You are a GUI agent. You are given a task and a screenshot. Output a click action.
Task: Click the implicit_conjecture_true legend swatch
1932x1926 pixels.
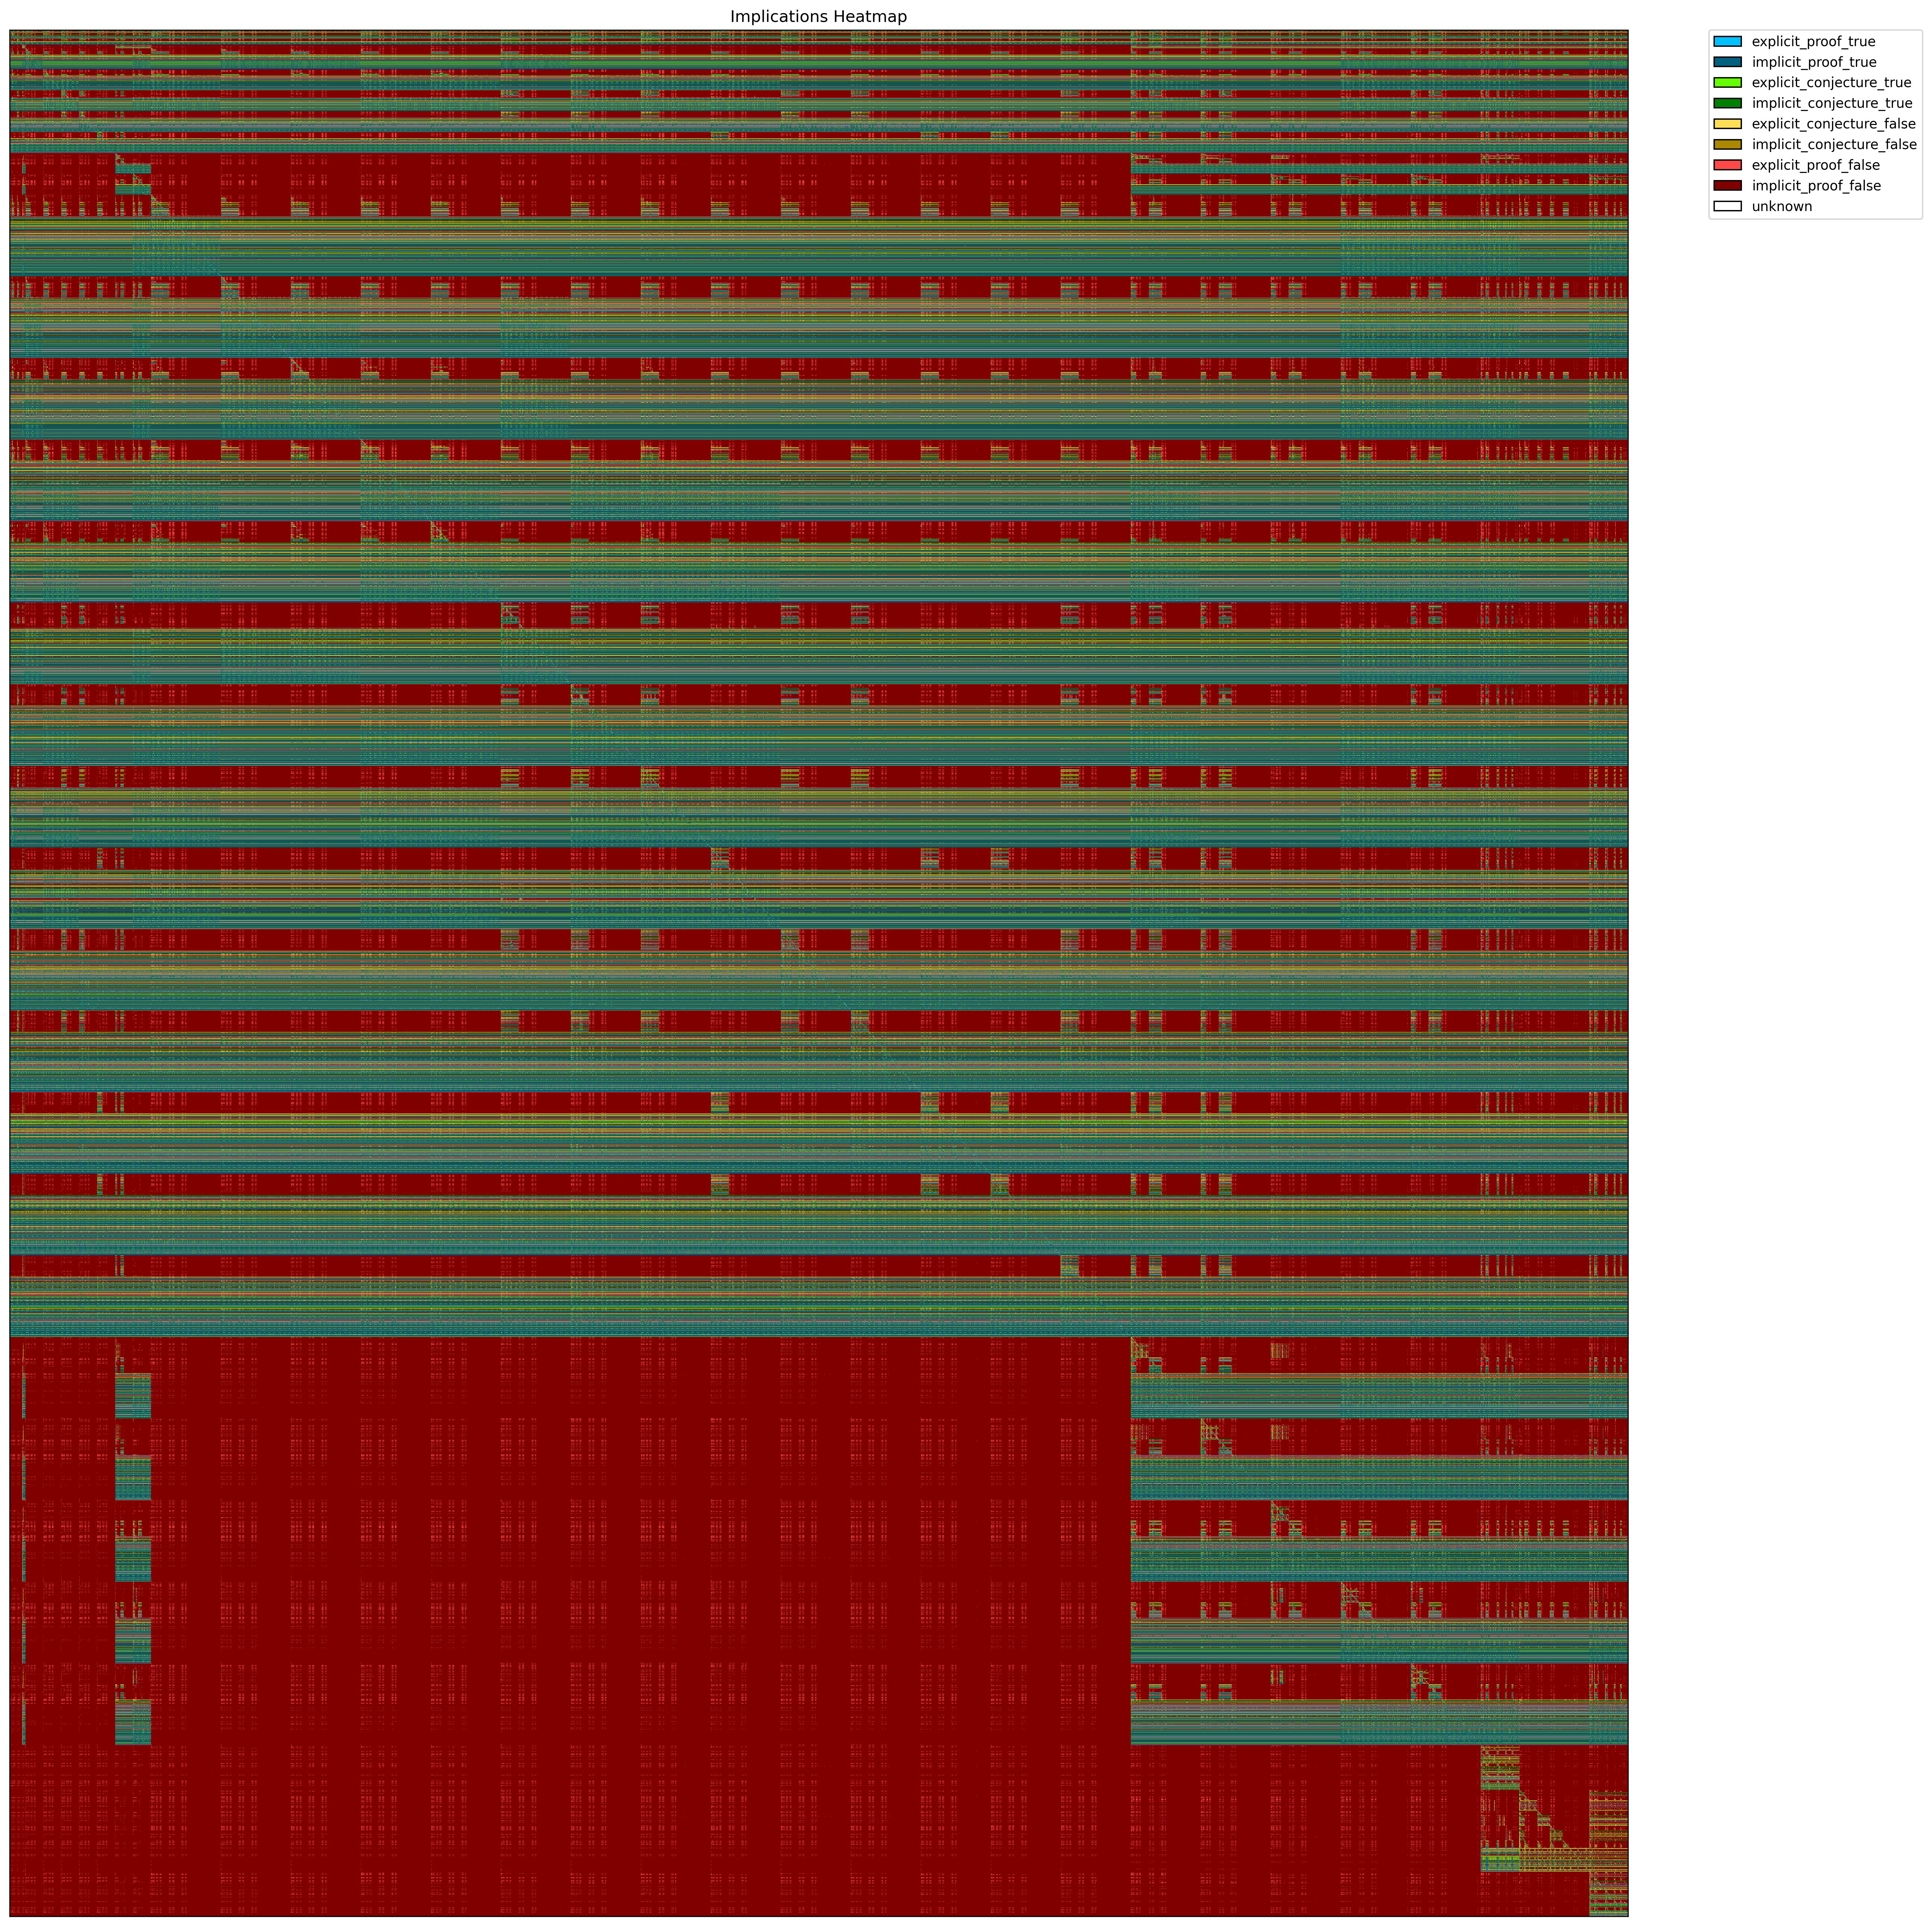[1727, 103]
